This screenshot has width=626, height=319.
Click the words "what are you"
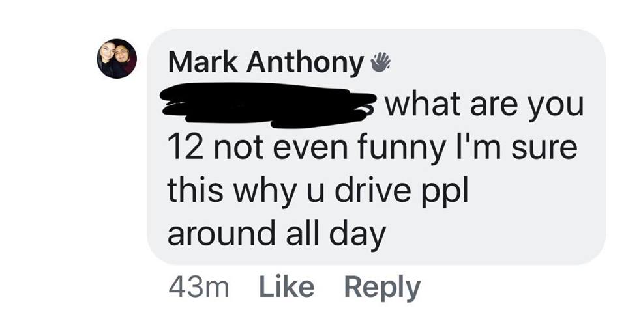coord(484,106)
